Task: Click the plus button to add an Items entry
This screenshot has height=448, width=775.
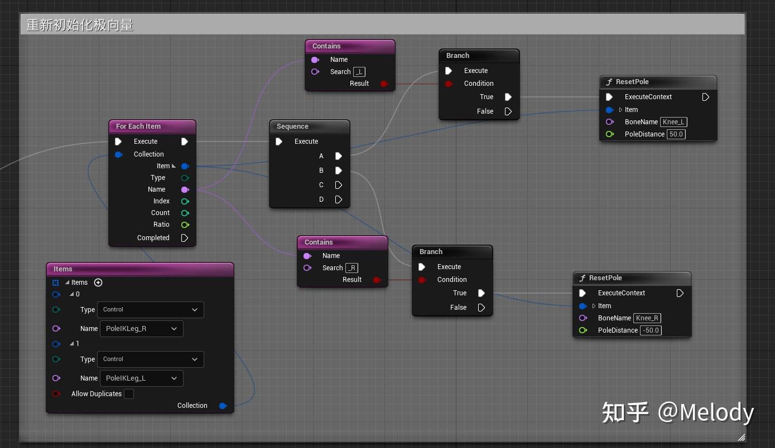Action: coord(98,283)
